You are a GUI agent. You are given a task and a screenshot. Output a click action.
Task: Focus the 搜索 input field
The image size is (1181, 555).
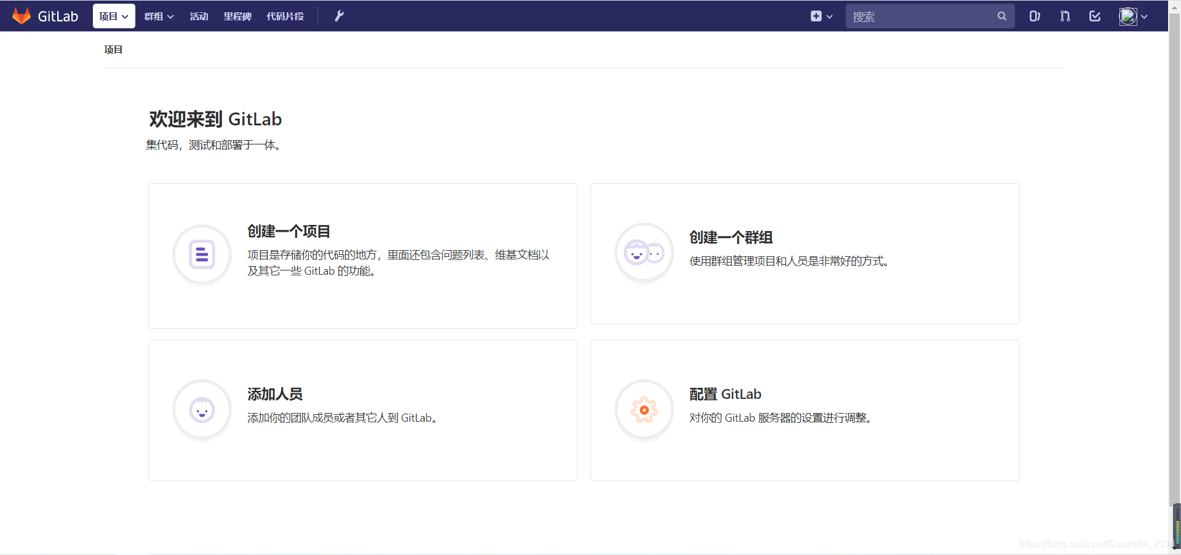(929, 17)
